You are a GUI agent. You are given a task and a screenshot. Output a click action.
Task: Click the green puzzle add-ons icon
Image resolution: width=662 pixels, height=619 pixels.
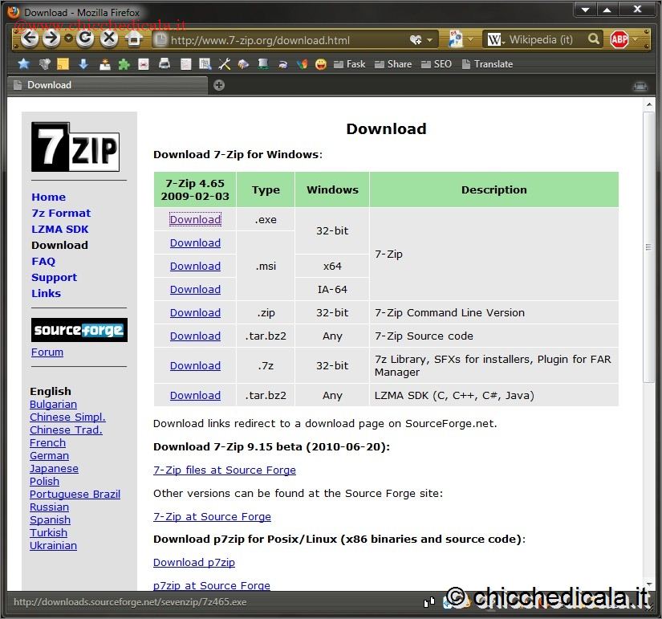[124, 64]
